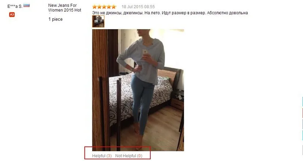Screen dimensions: 303x161
Task: Click the red strip on the right edge
Action: (302, 113)
